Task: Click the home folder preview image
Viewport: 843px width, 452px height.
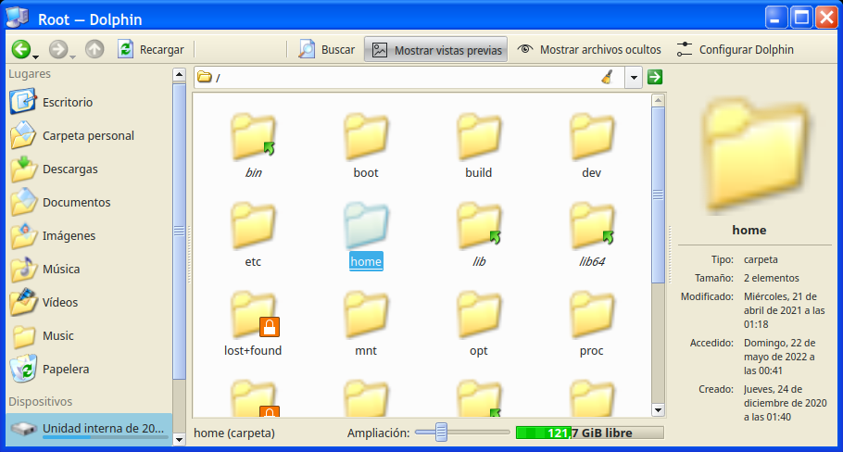Action: coord(755,155)
